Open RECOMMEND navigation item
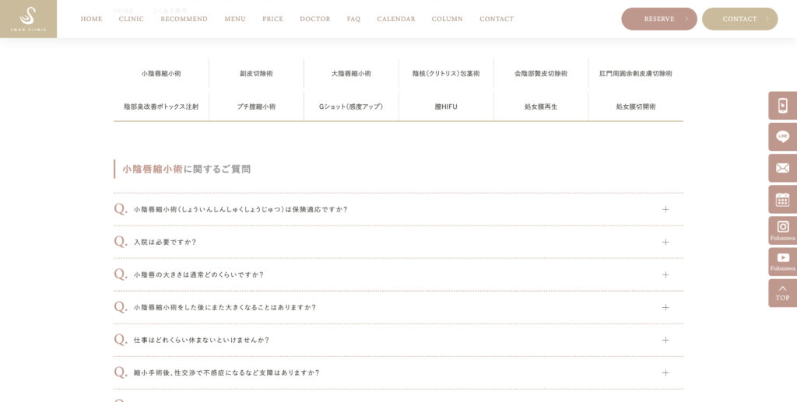 (184, 19)
